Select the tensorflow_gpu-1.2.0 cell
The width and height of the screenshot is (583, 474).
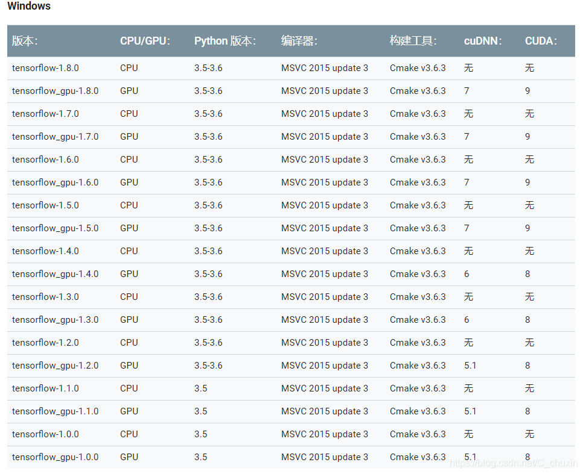55,366
